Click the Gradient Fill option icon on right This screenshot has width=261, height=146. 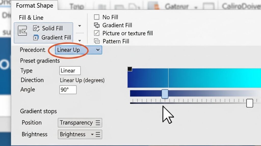point(97,25)
